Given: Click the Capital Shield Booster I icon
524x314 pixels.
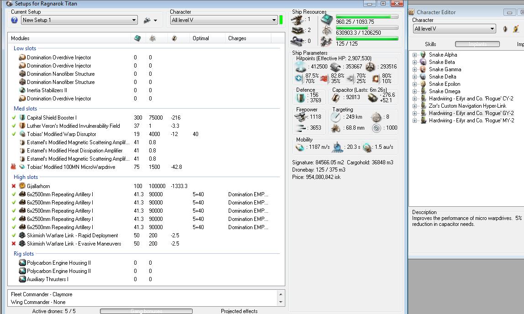Looking at the screenshot, I should [22, 118].
